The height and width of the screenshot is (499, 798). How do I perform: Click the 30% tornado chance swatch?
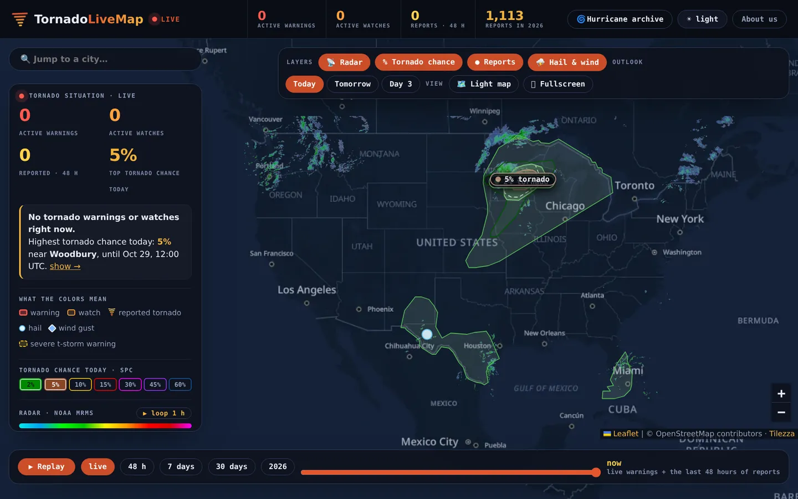tap(130, 384)
